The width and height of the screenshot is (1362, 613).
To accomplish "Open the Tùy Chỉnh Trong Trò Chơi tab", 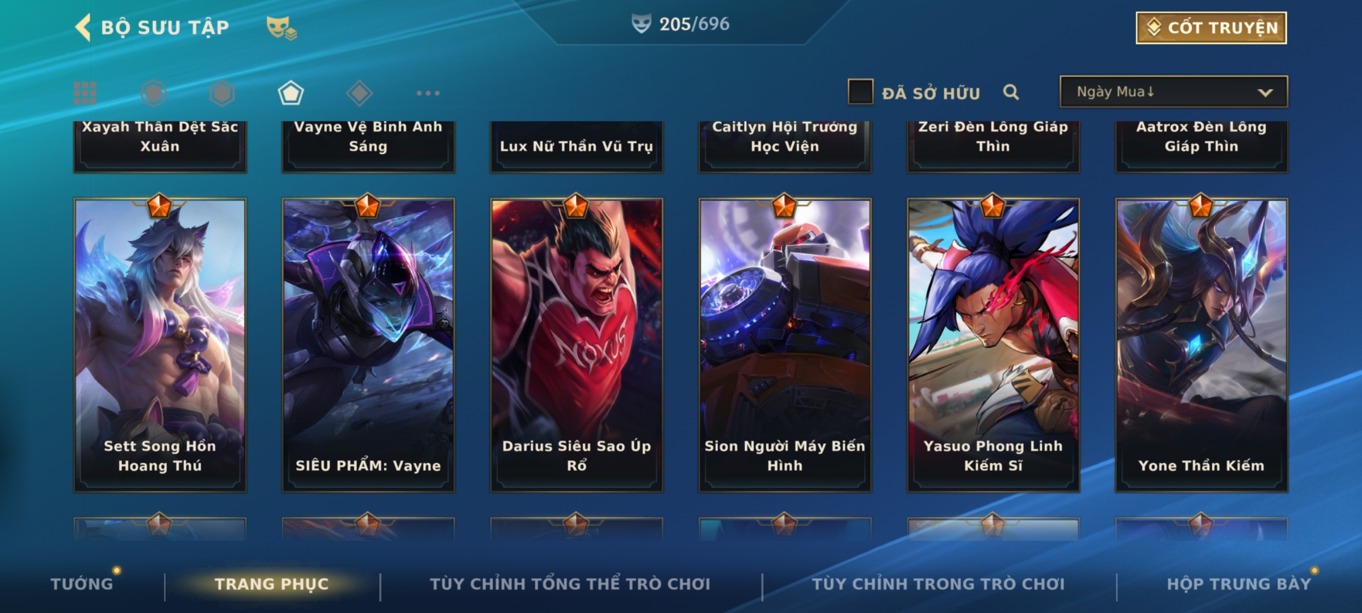I will coord(938,583).
